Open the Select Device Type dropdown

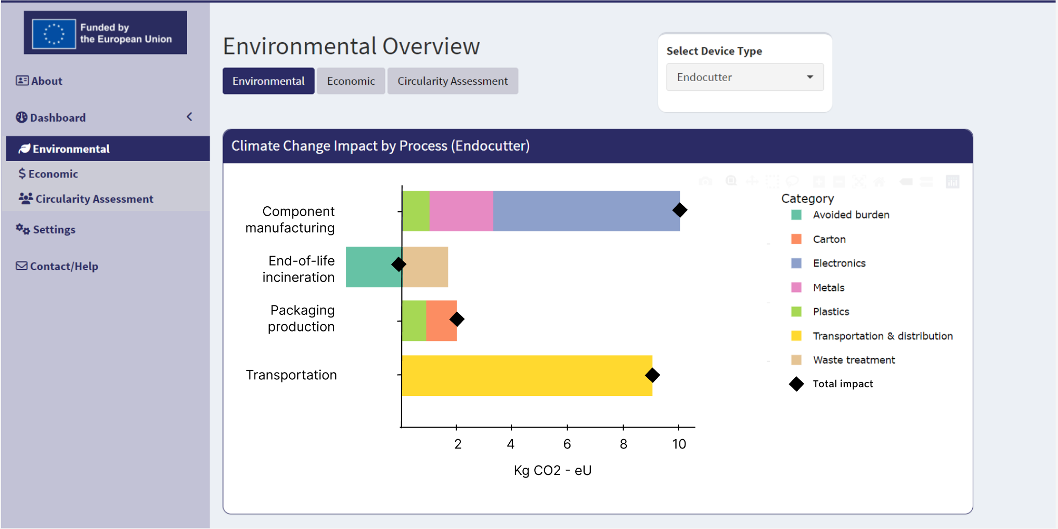[744, 77]
